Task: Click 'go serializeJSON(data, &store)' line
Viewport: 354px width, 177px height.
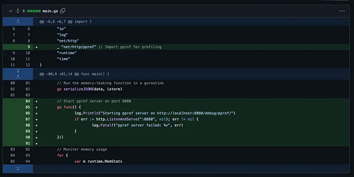Action: click(89, 89)
